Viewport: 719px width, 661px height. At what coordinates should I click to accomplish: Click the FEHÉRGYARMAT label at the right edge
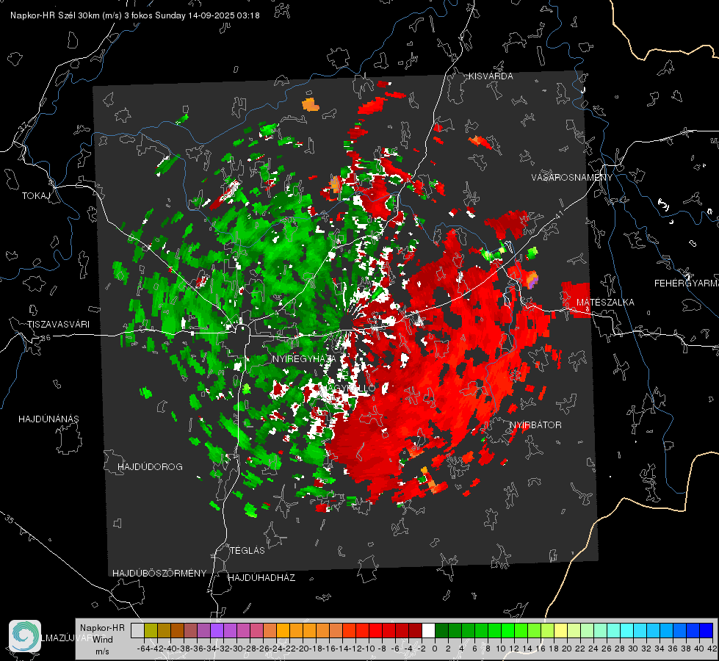pos(687,283)
